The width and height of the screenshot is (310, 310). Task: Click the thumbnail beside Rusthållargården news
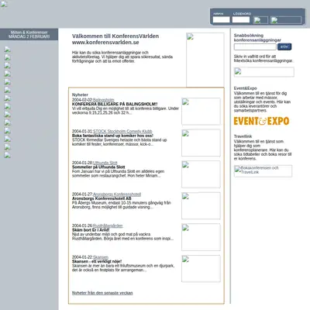point(201,237)
